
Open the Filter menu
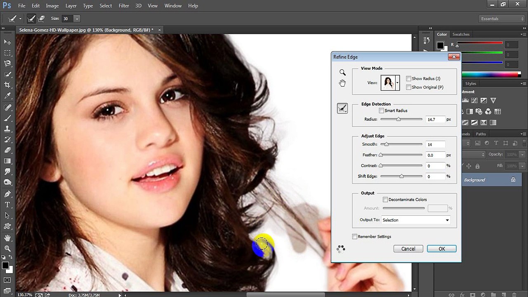124,6
